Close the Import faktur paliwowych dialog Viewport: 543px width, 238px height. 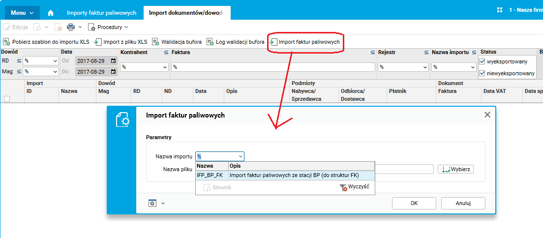pyautogui.click(x=487, y=115)
